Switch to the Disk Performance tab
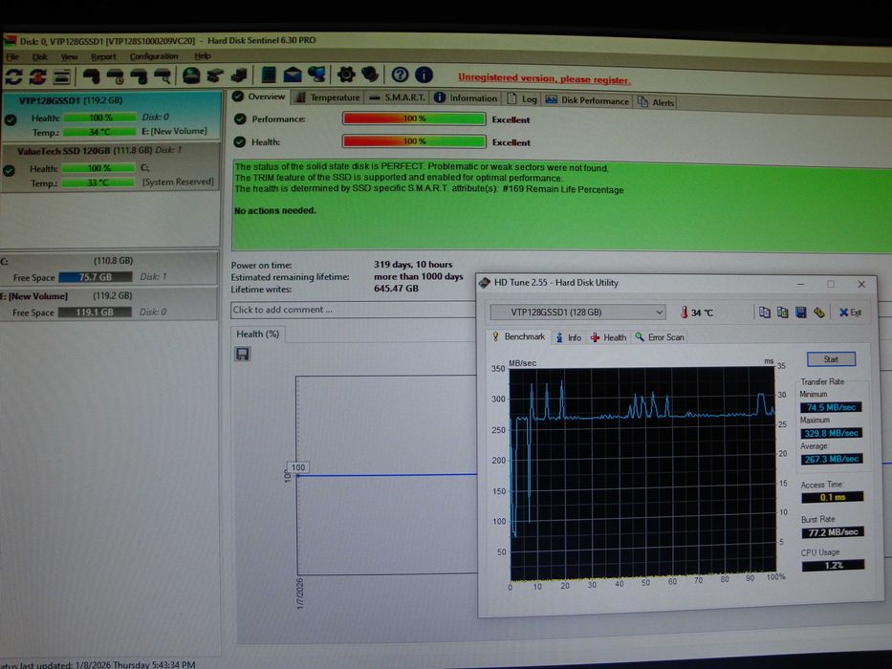 (587, 100)
